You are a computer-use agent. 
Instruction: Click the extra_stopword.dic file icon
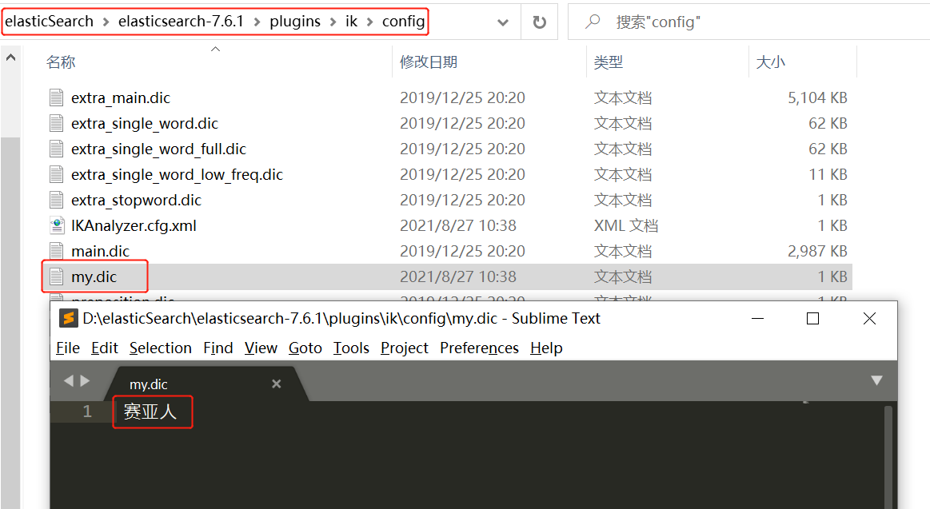click(56, 200)
